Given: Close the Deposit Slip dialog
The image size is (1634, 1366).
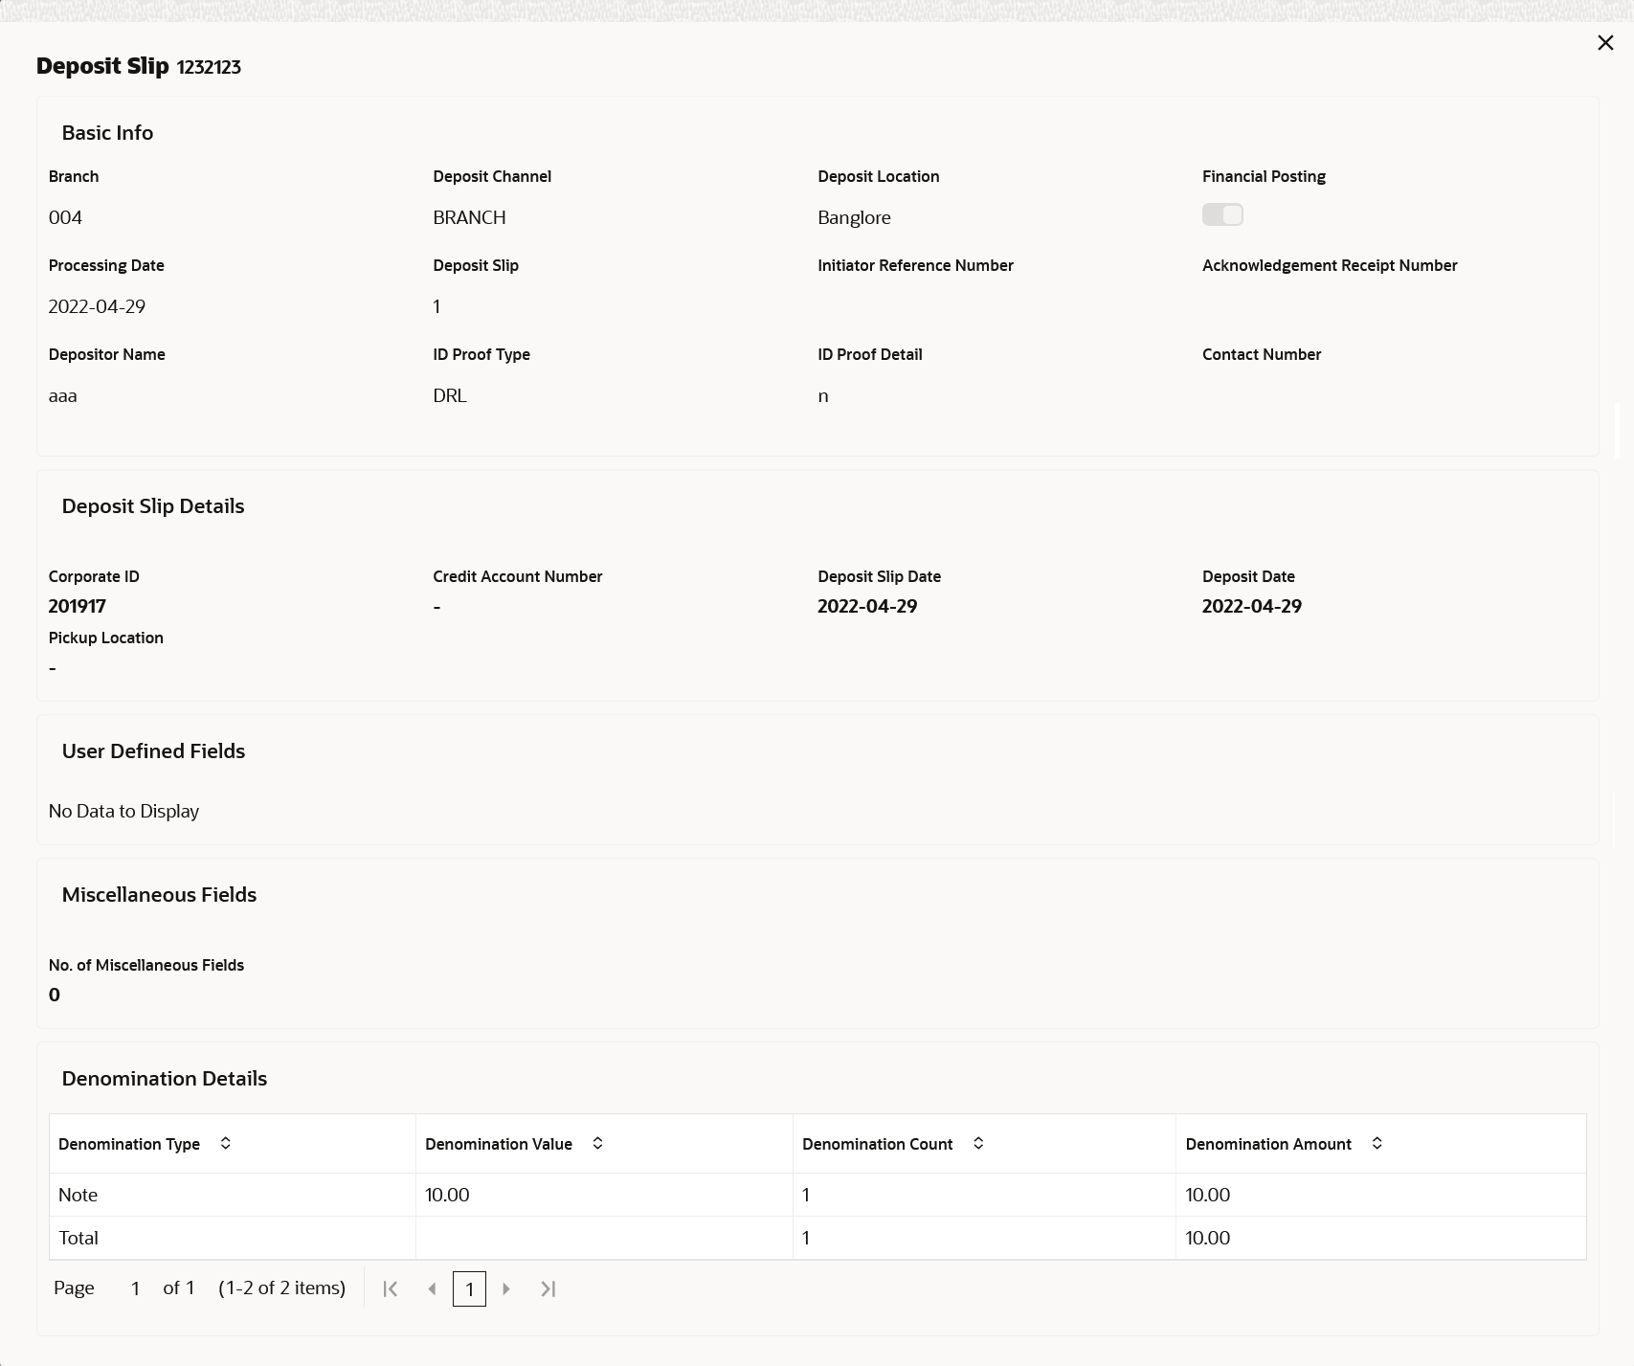Looking at the screenshot, I should point(1605,43).
